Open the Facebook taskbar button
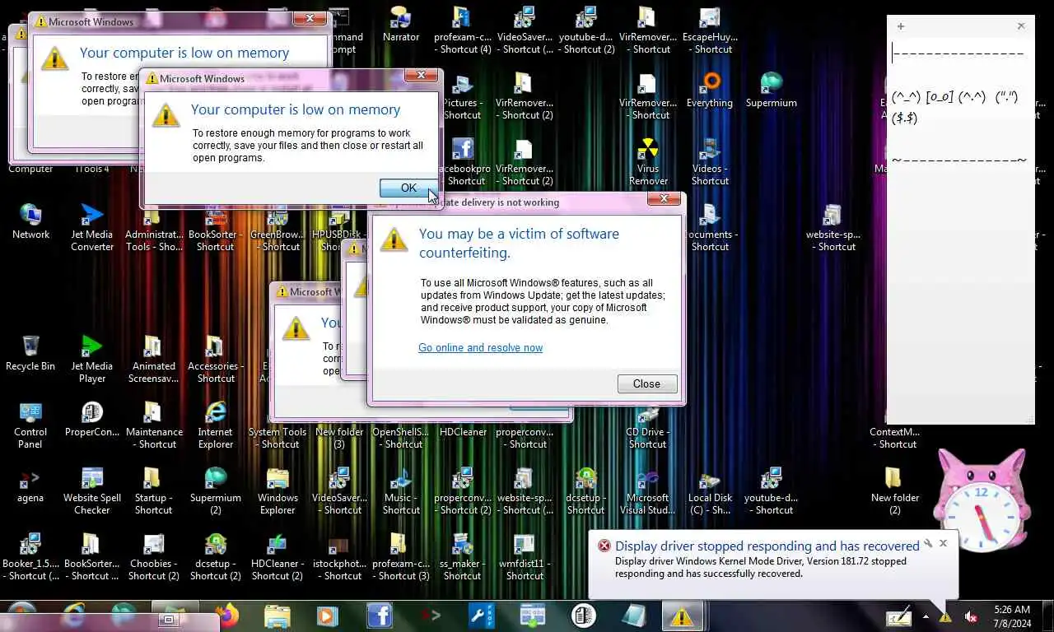 coord(380,616)
